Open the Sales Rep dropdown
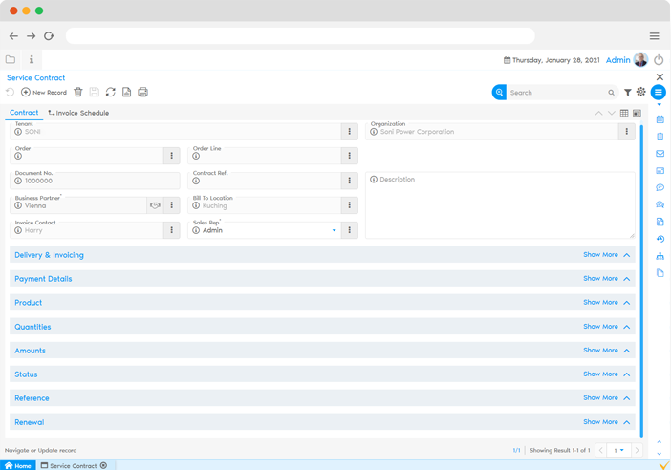The image size is (671, 470). [x=334, y=230]
